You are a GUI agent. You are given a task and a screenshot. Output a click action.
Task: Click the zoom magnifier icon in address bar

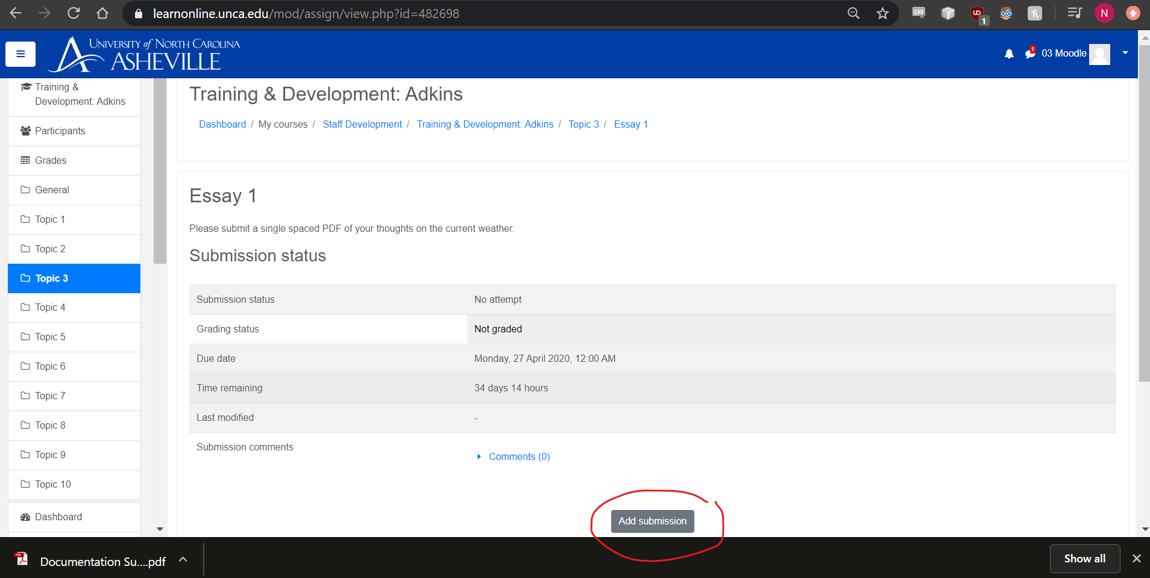[853, 13]
